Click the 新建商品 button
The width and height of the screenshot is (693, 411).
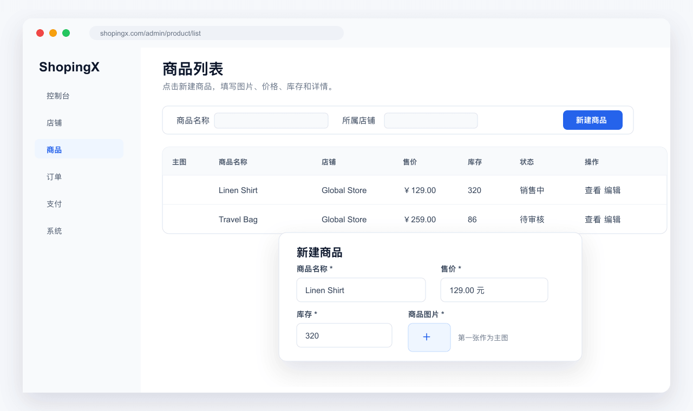[593, 120]
